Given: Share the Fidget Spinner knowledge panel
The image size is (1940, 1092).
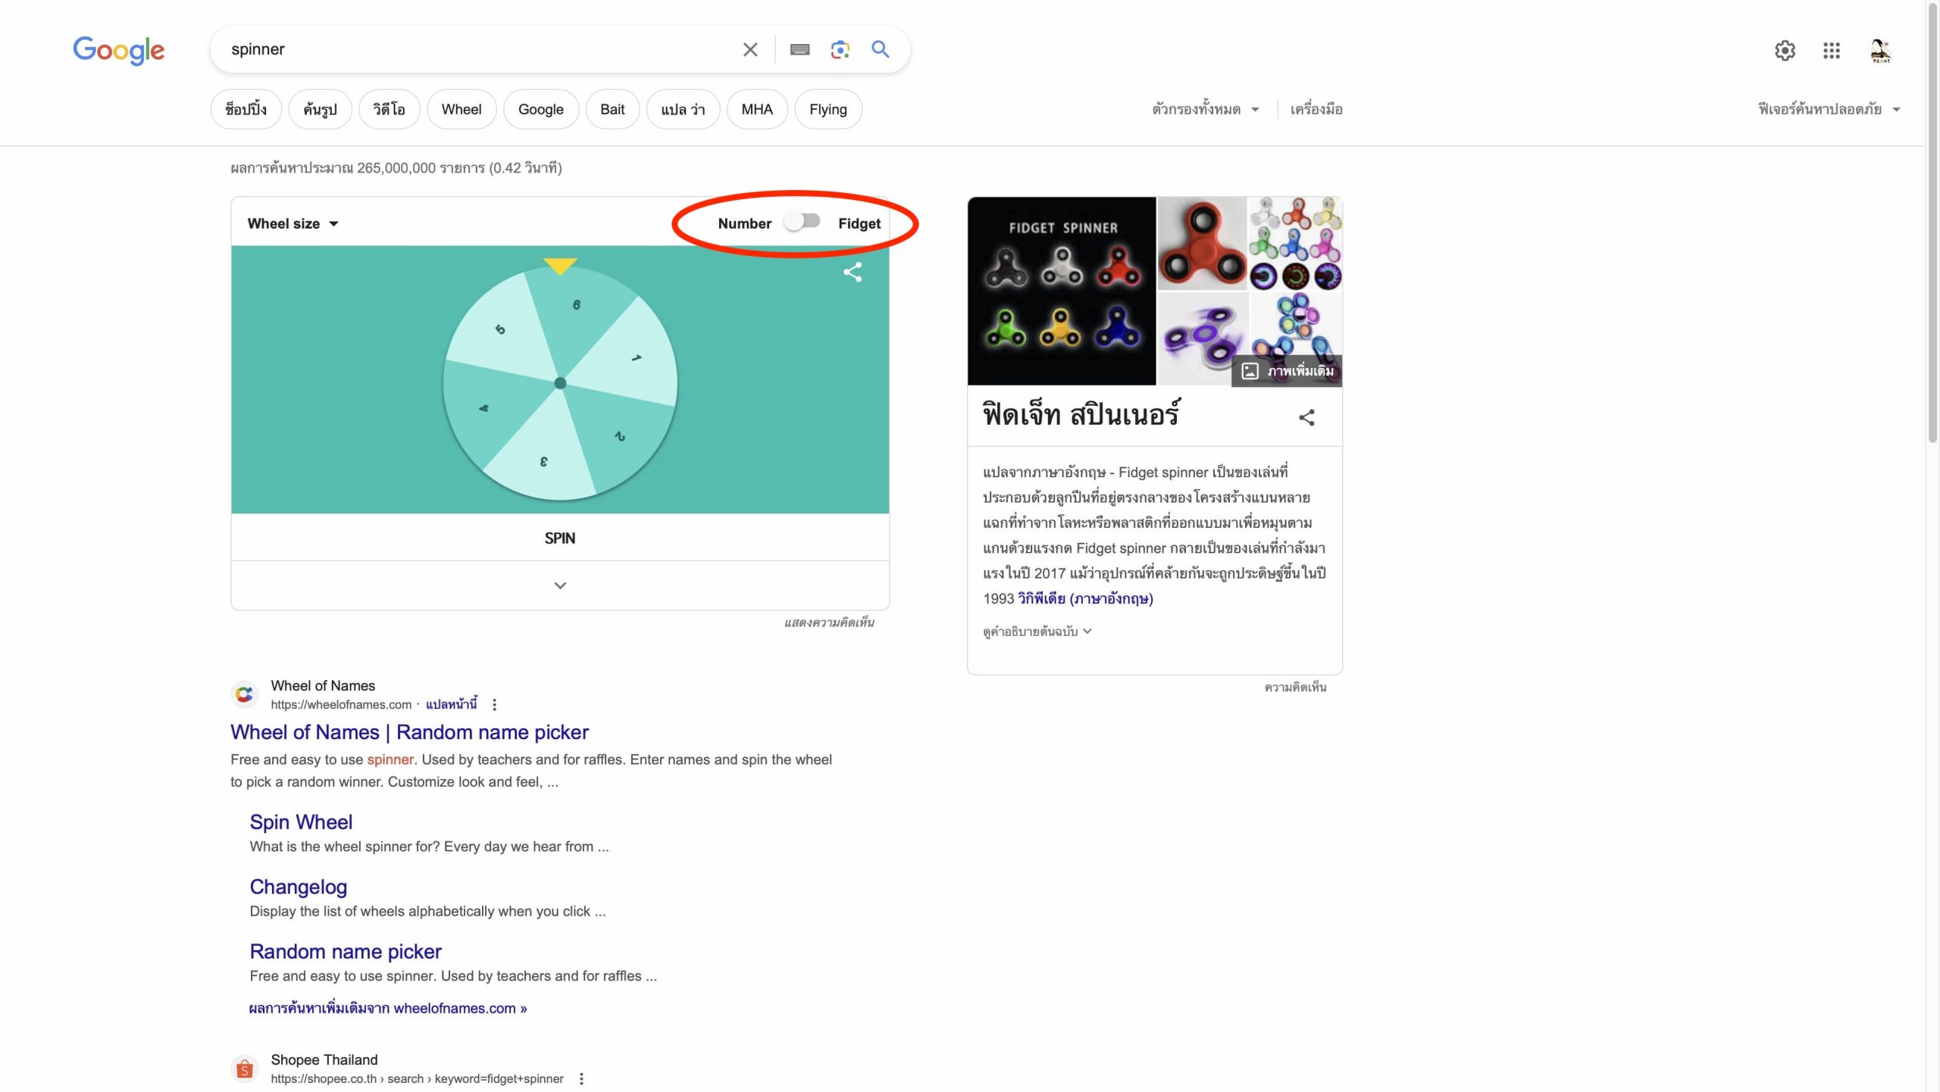Looking at the screenshot, I should pos(1306,417).
